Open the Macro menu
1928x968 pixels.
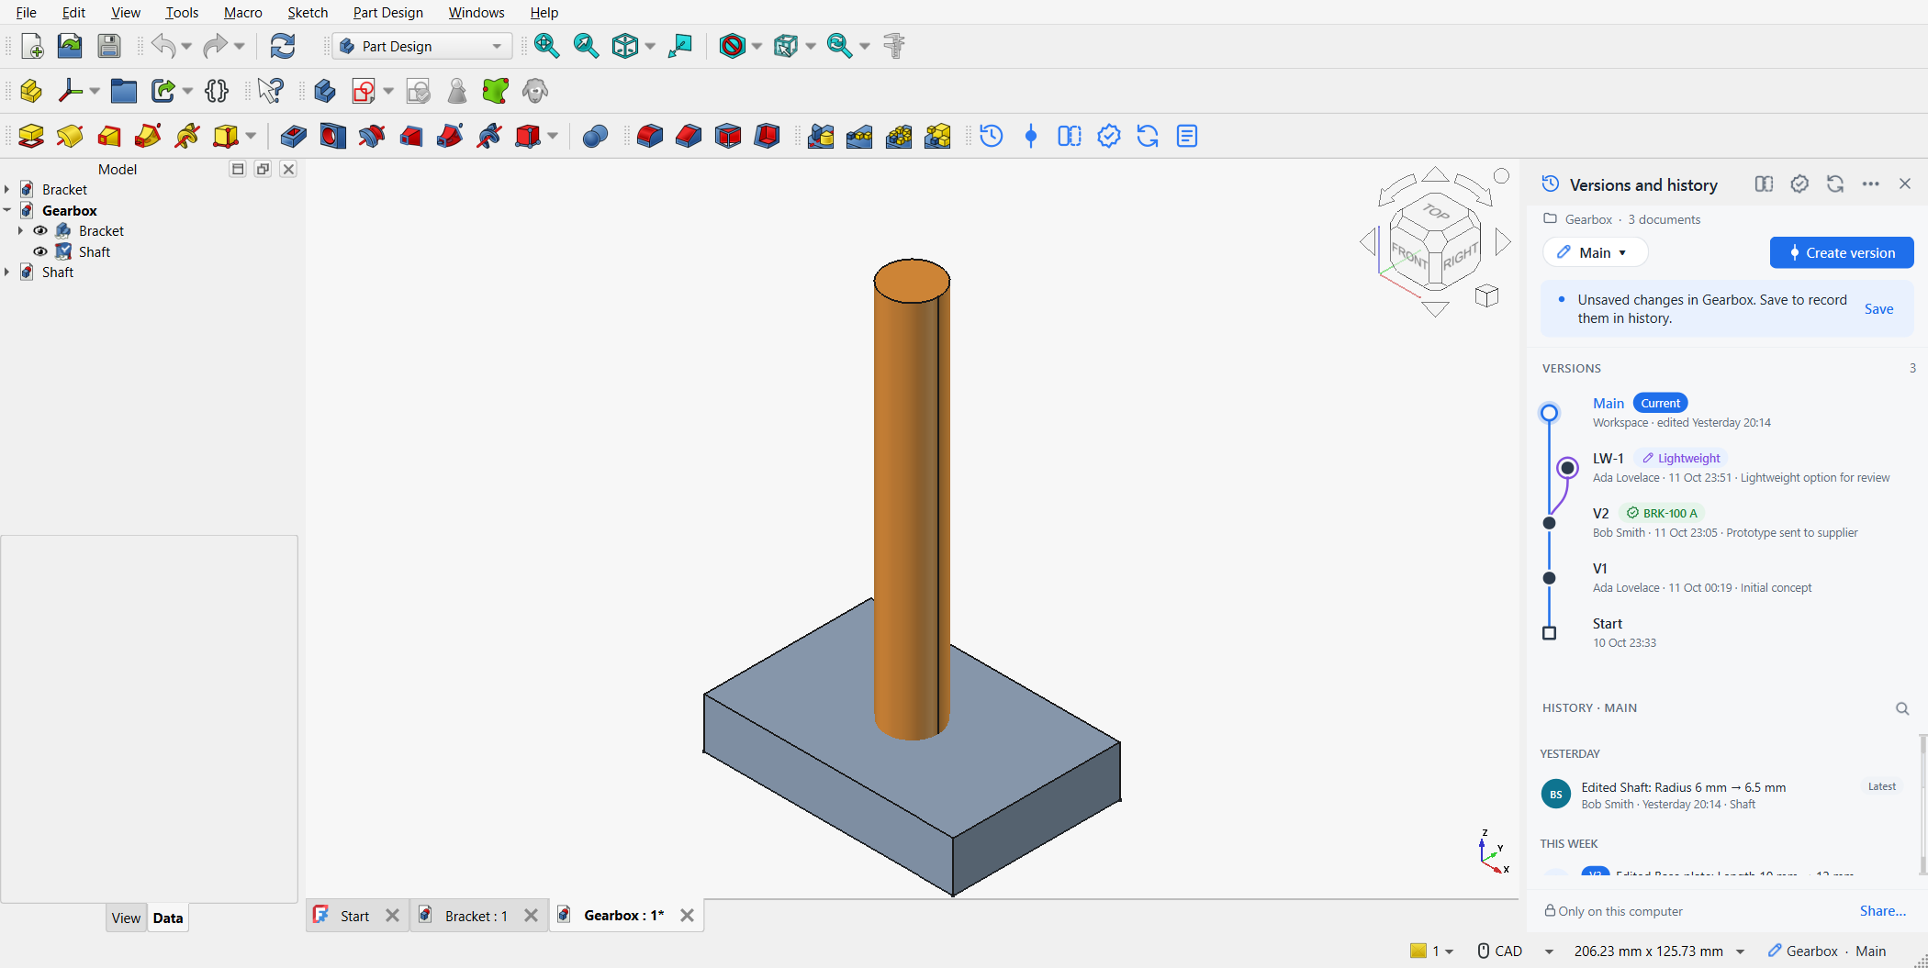coord(242,12)
